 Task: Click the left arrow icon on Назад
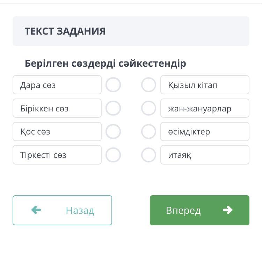[x=36, y=210]
